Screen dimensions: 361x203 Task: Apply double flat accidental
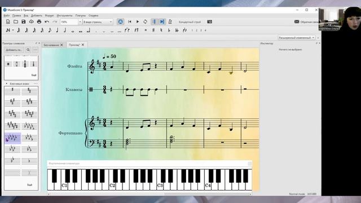pos(177,30)
